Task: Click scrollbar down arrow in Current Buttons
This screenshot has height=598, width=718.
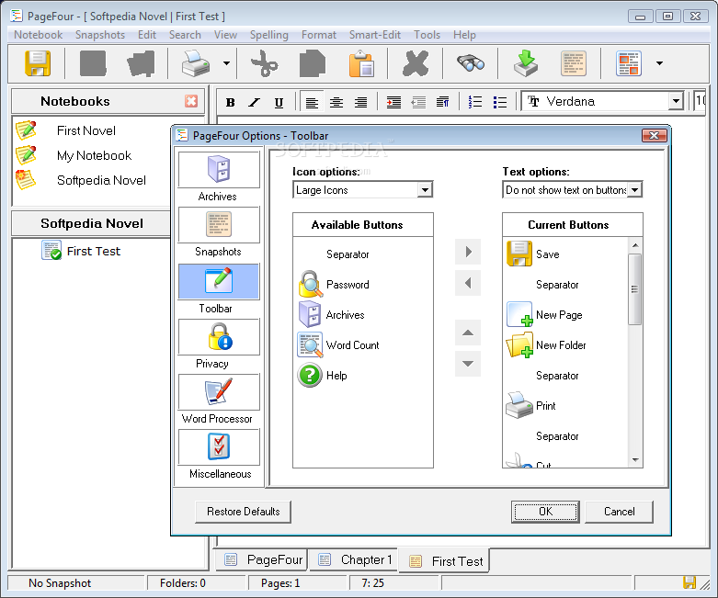Action: coord(635,460)
